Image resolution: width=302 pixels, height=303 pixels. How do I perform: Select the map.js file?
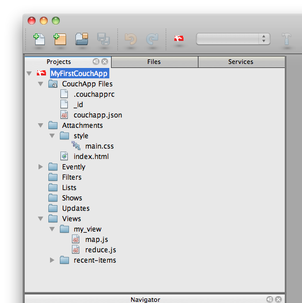[97, 240]
